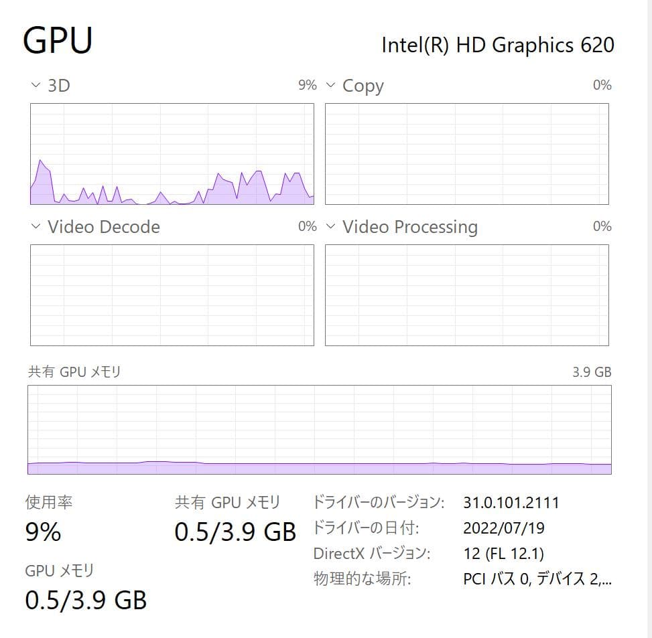Click the 0% next to the Copy label

[602, 85]
